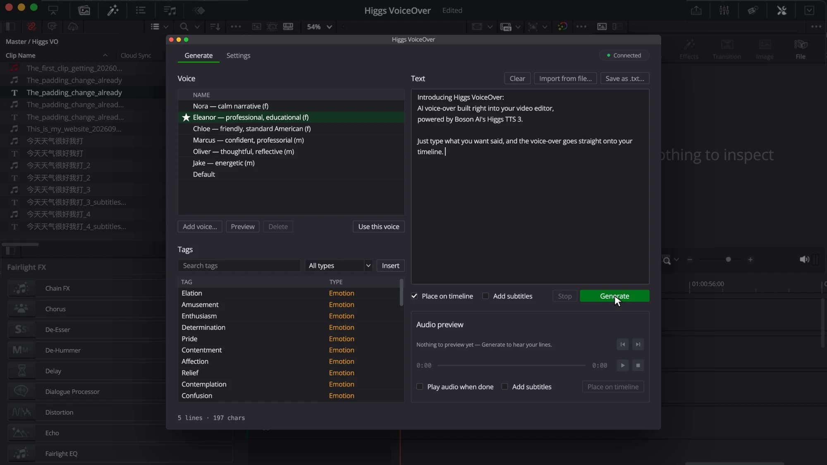
Task: Expand the HQ quality dropdown chevron
Action: pos(518,27)
